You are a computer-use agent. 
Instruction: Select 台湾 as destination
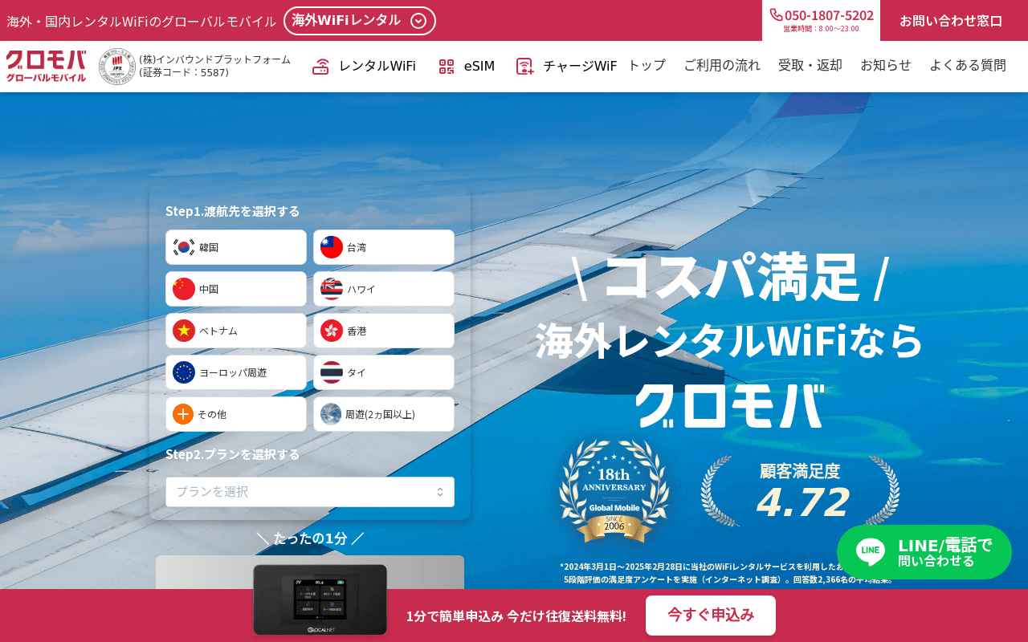tap(384, 247)
